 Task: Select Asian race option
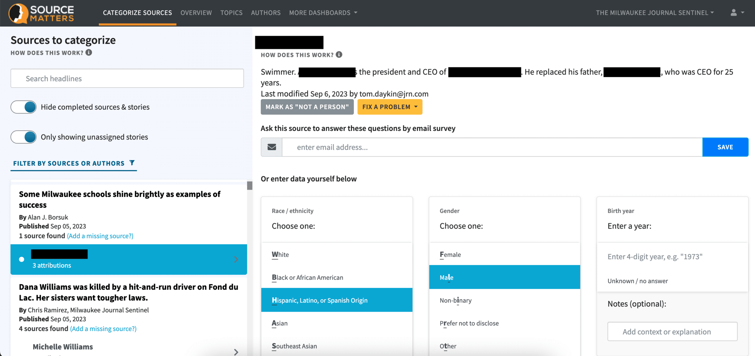(337, 323)
